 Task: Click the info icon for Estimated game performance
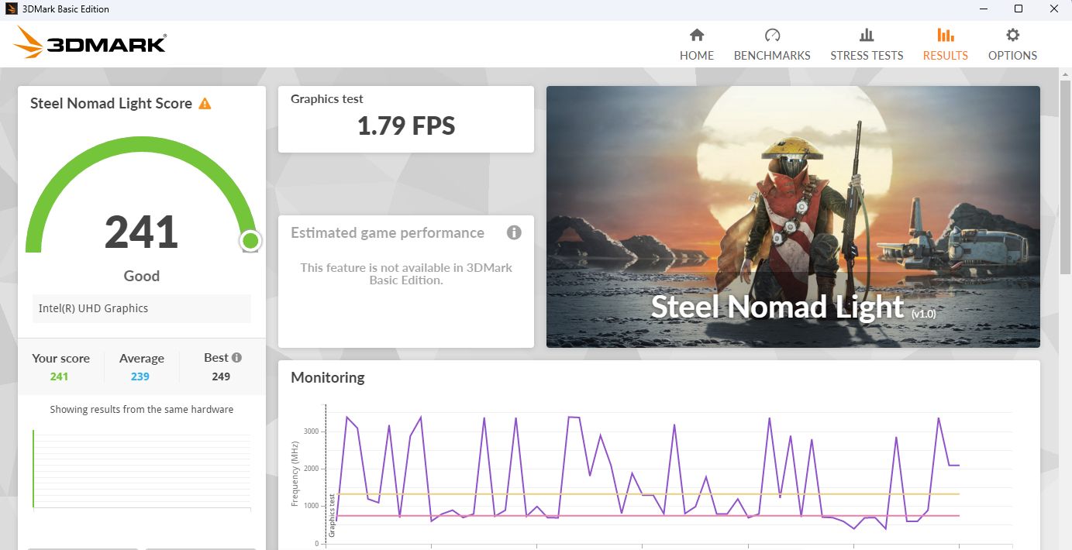tap(514, 232)
